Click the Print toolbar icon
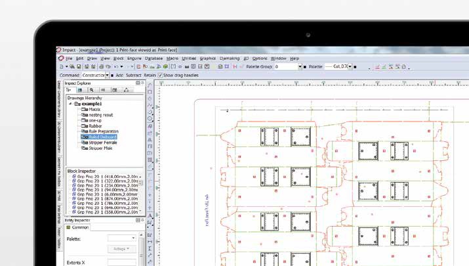 pyautogui.click(x=102, y=66)
